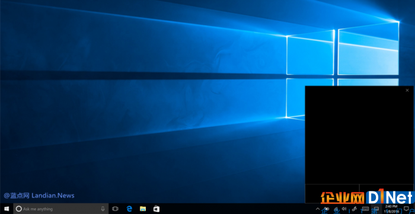
Task: Open the Action Center notifications icon
Action: coord(406,209)
